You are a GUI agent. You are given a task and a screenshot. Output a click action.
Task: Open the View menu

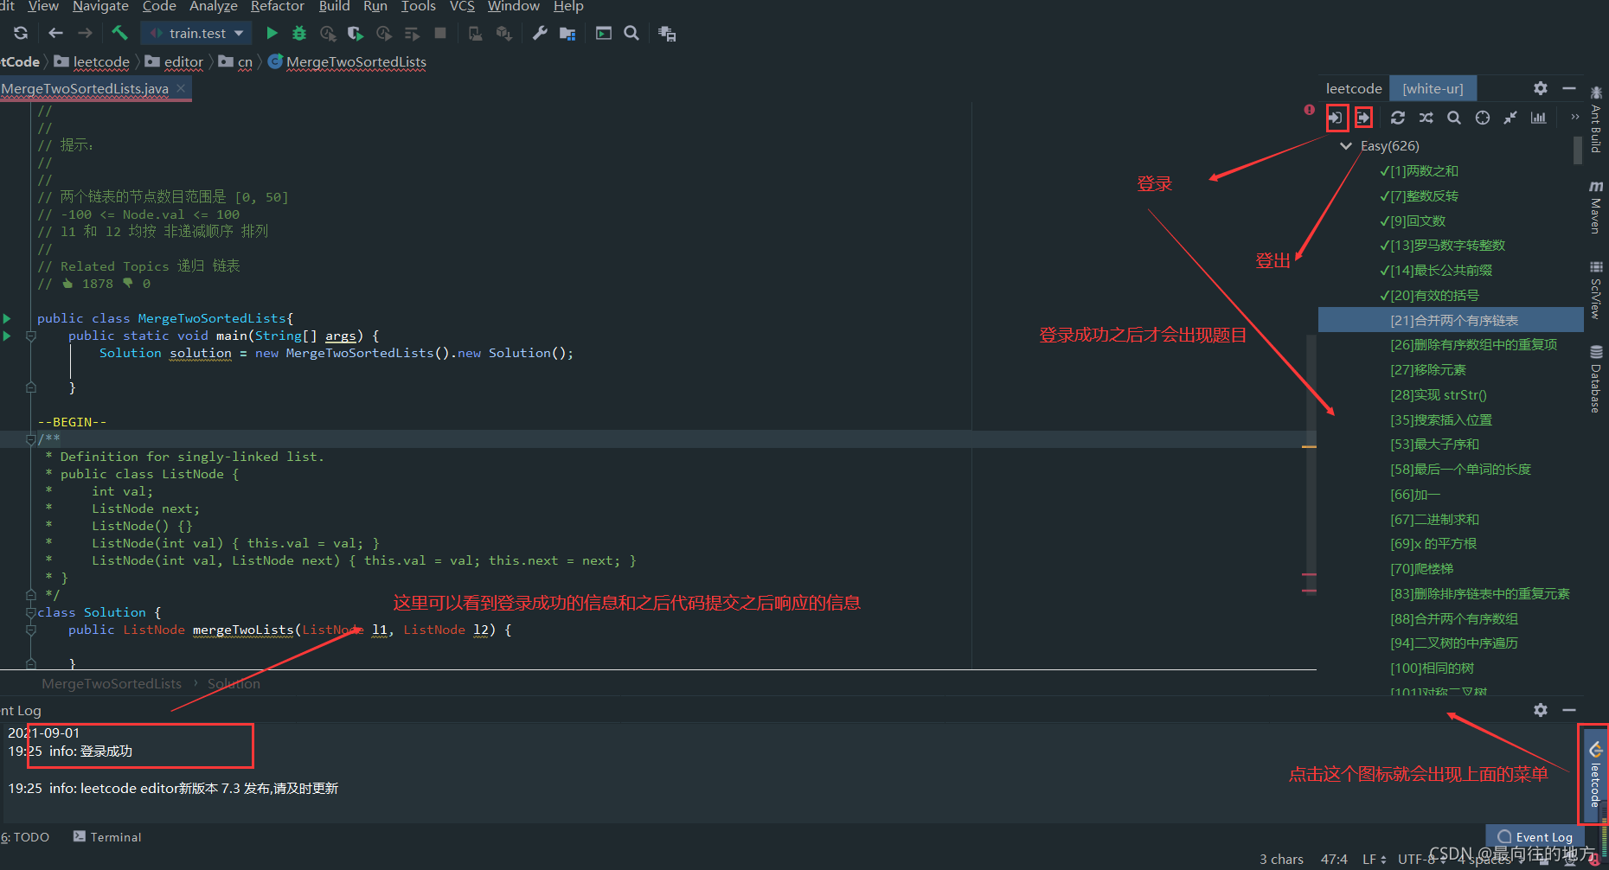click(43, 7)
